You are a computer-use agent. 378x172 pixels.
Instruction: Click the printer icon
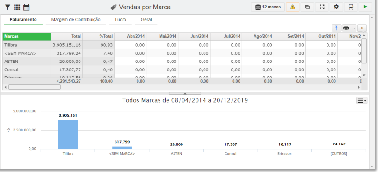pyautogui.click(x=346, y=28)
